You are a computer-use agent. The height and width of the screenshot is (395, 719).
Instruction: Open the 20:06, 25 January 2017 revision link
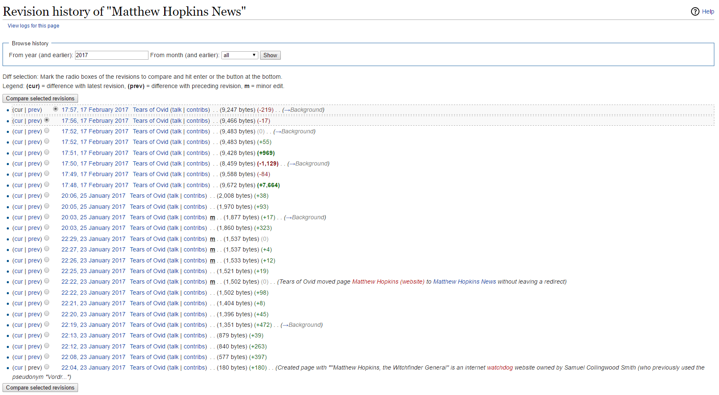point(93,196)
